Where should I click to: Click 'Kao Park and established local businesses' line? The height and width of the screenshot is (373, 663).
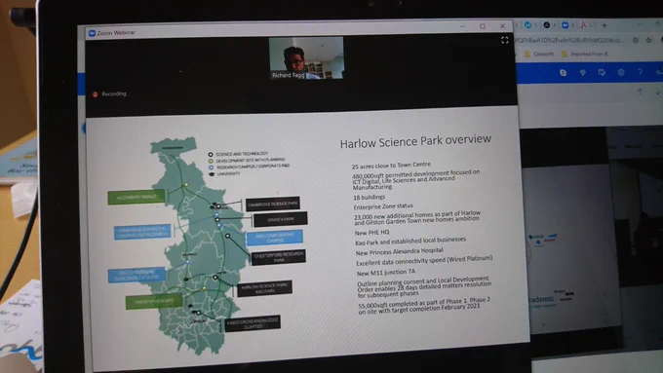[x=410, y=241]
